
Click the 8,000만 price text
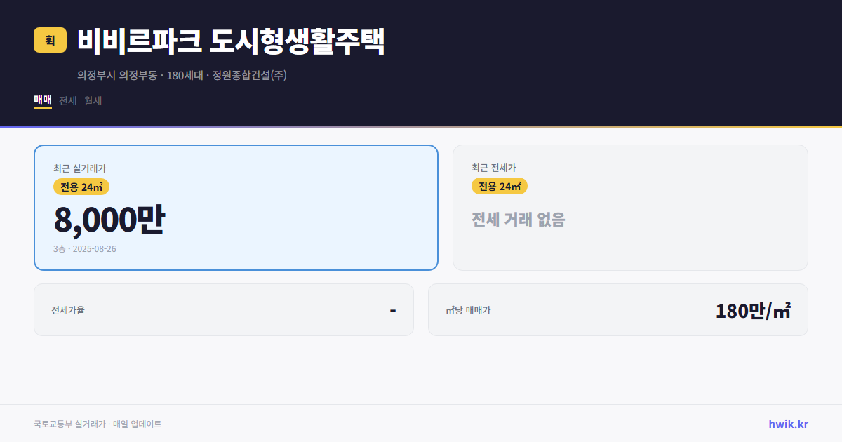coord(110,219)
